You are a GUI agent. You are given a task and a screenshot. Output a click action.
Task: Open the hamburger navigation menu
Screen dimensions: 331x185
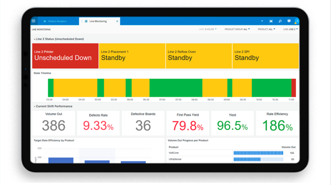click(x=34, y=21)
